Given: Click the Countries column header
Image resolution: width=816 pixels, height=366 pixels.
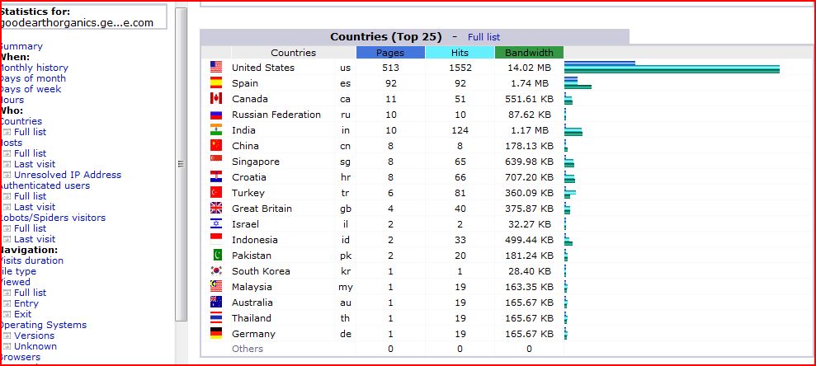Looking at the screenshot, I should (294, 53).
